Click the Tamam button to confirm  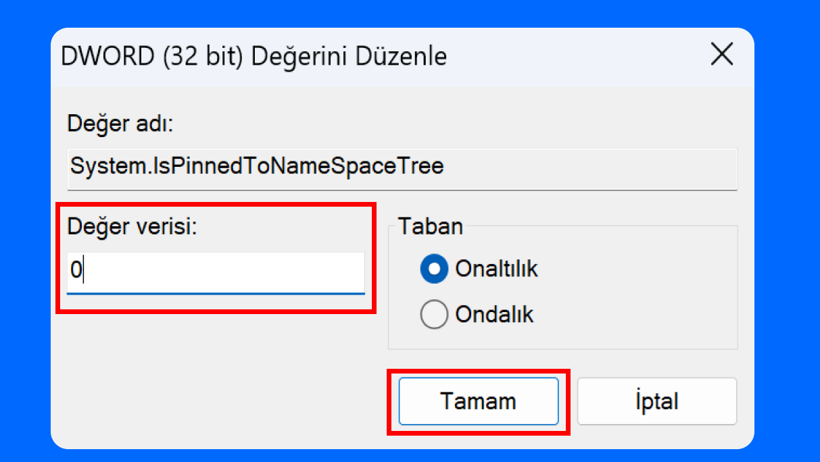coord(479,401)
